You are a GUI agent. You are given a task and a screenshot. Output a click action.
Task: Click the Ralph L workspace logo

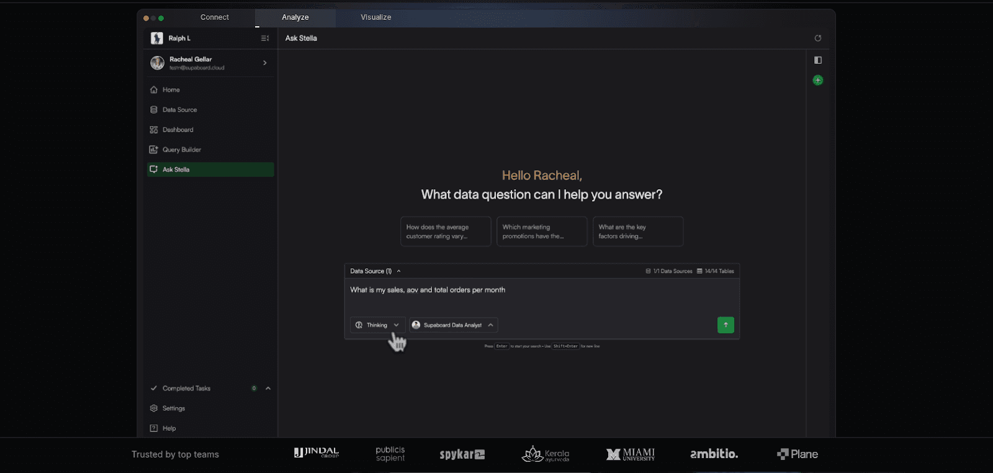[x=157, y=38]
